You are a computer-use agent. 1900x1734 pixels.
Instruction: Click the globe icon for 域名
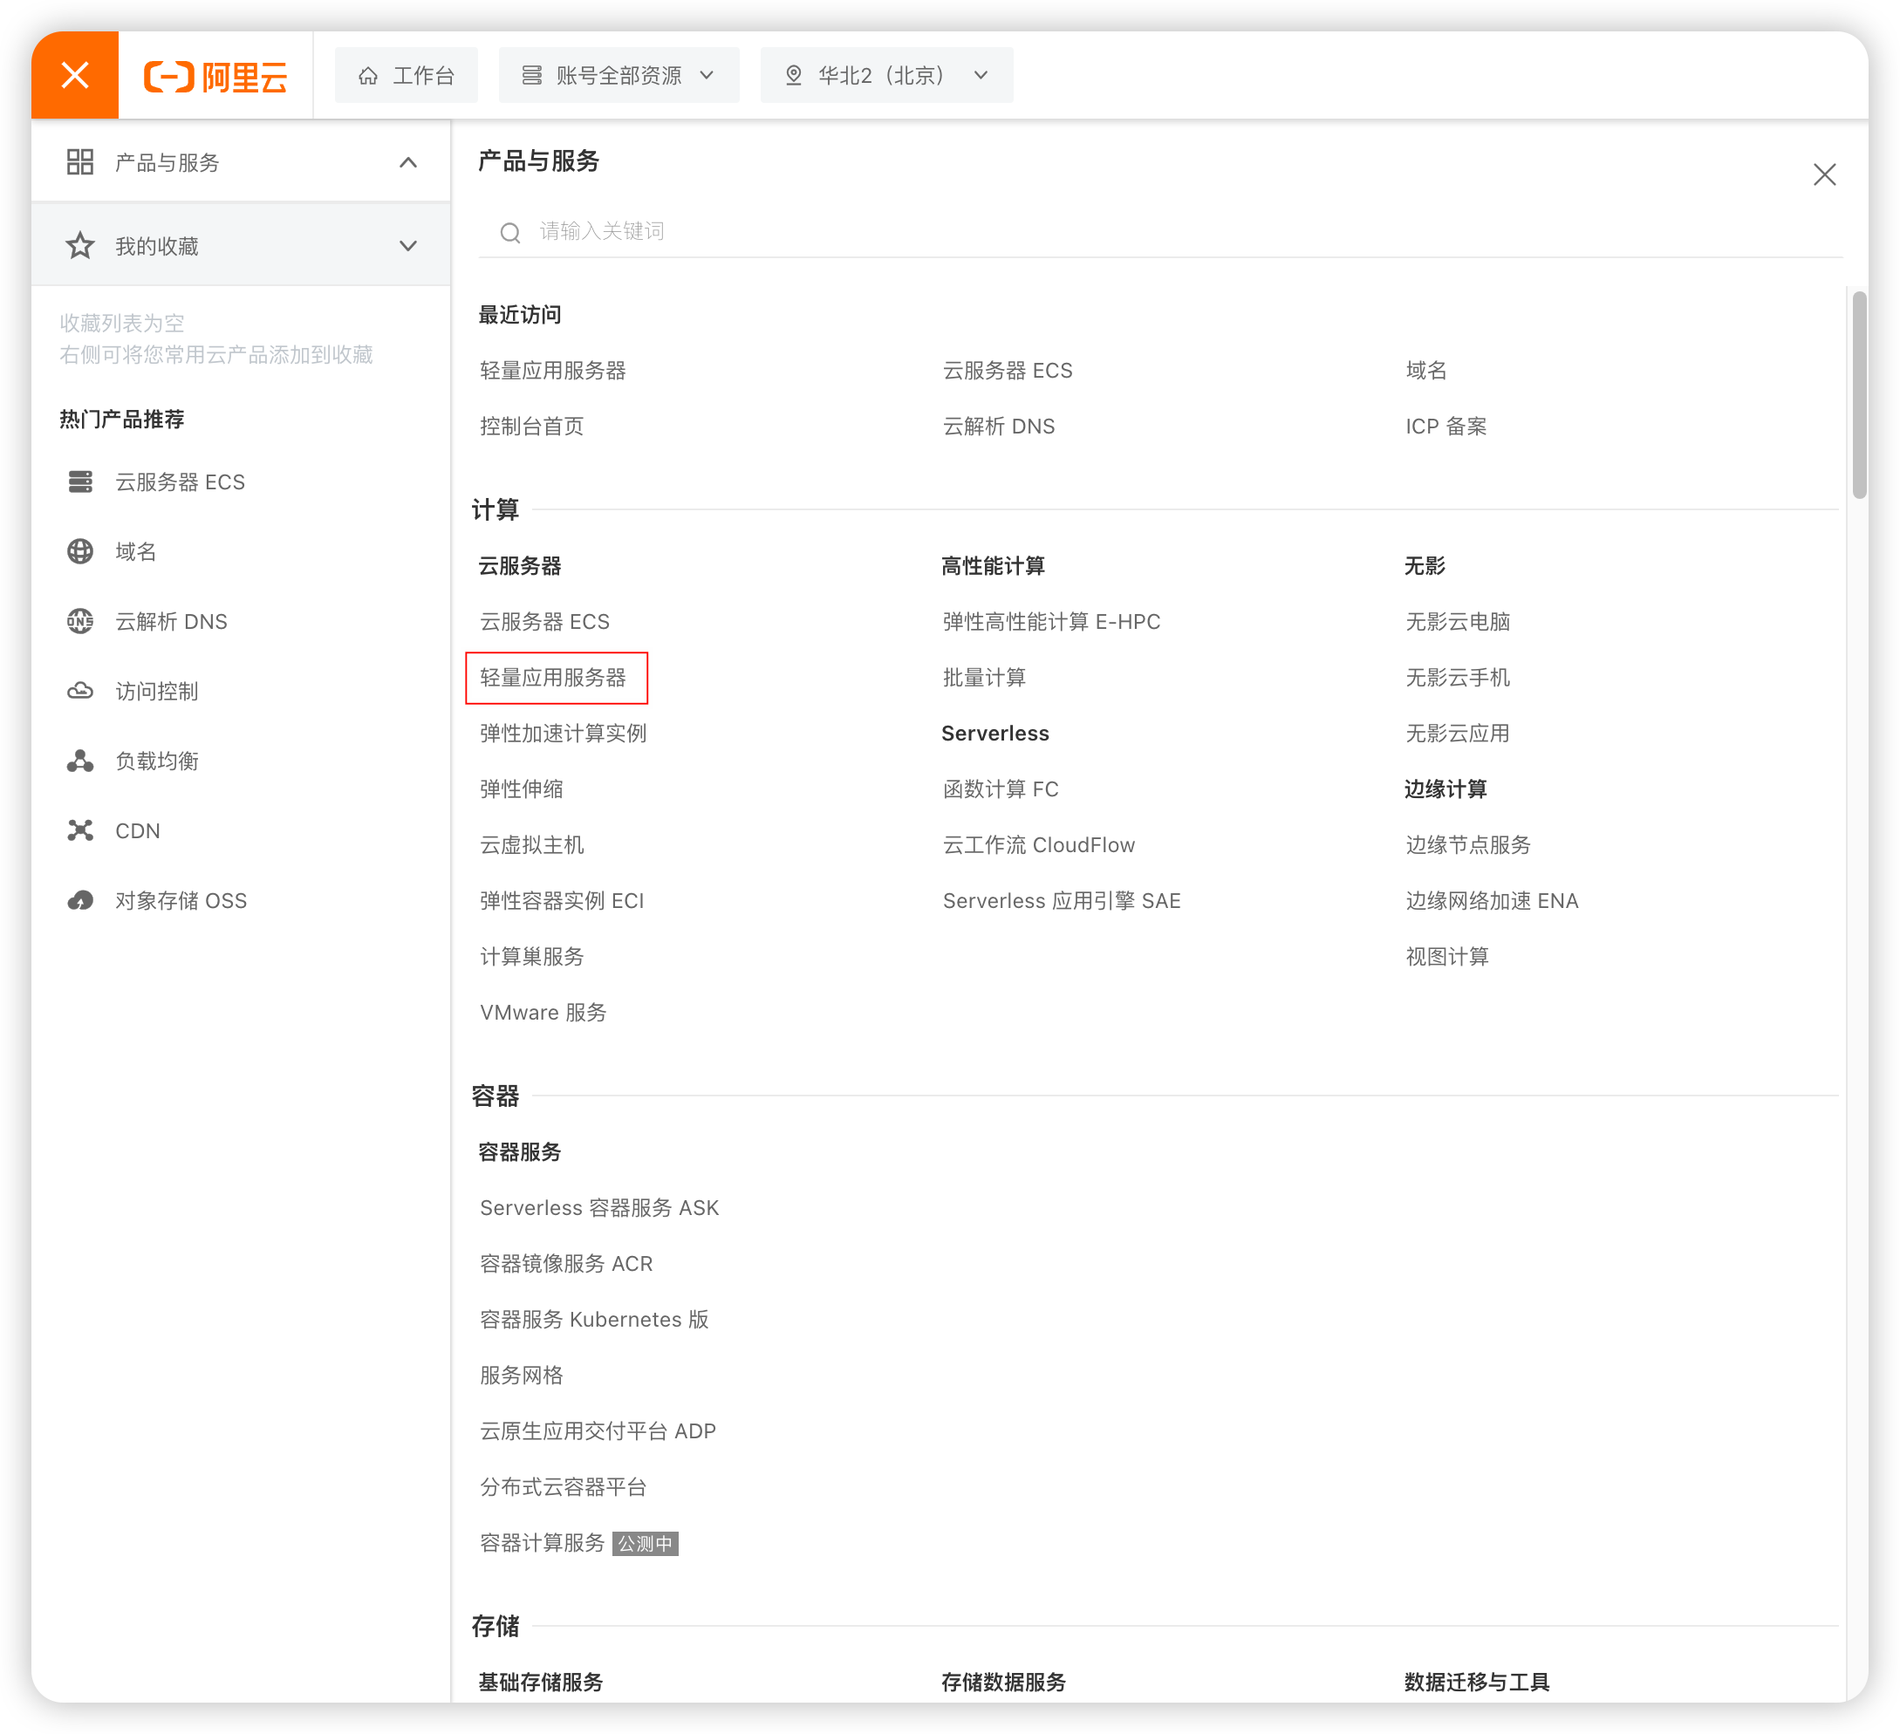coord(80,551)
